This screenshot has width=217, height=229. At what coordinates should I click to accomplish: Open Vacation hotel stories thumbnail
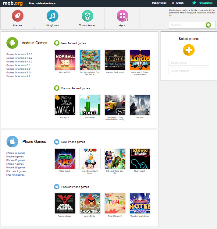coord(140,203)
